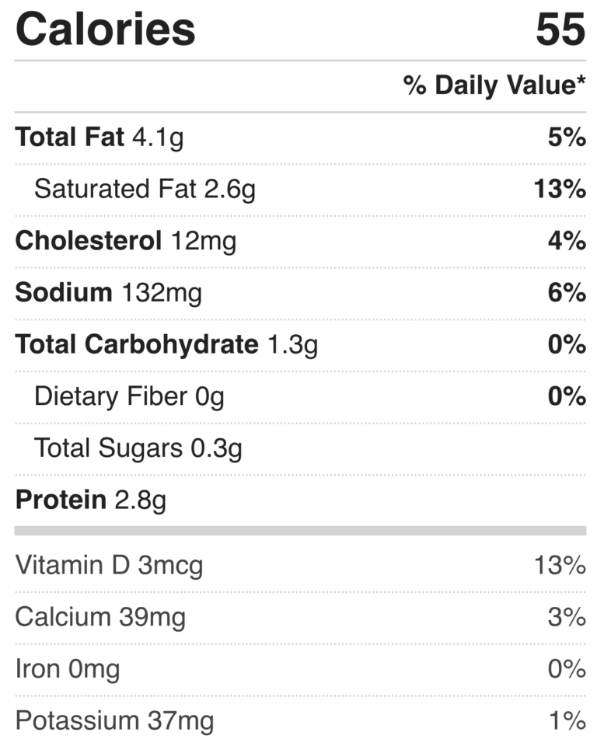Select the Potassium 37mg label
Viewport: 597px width, 739px height.
(x=114, y=720)
